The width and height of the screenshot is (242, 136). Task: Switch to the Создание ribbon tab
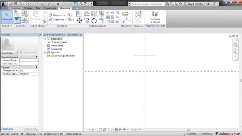(16, 8)
